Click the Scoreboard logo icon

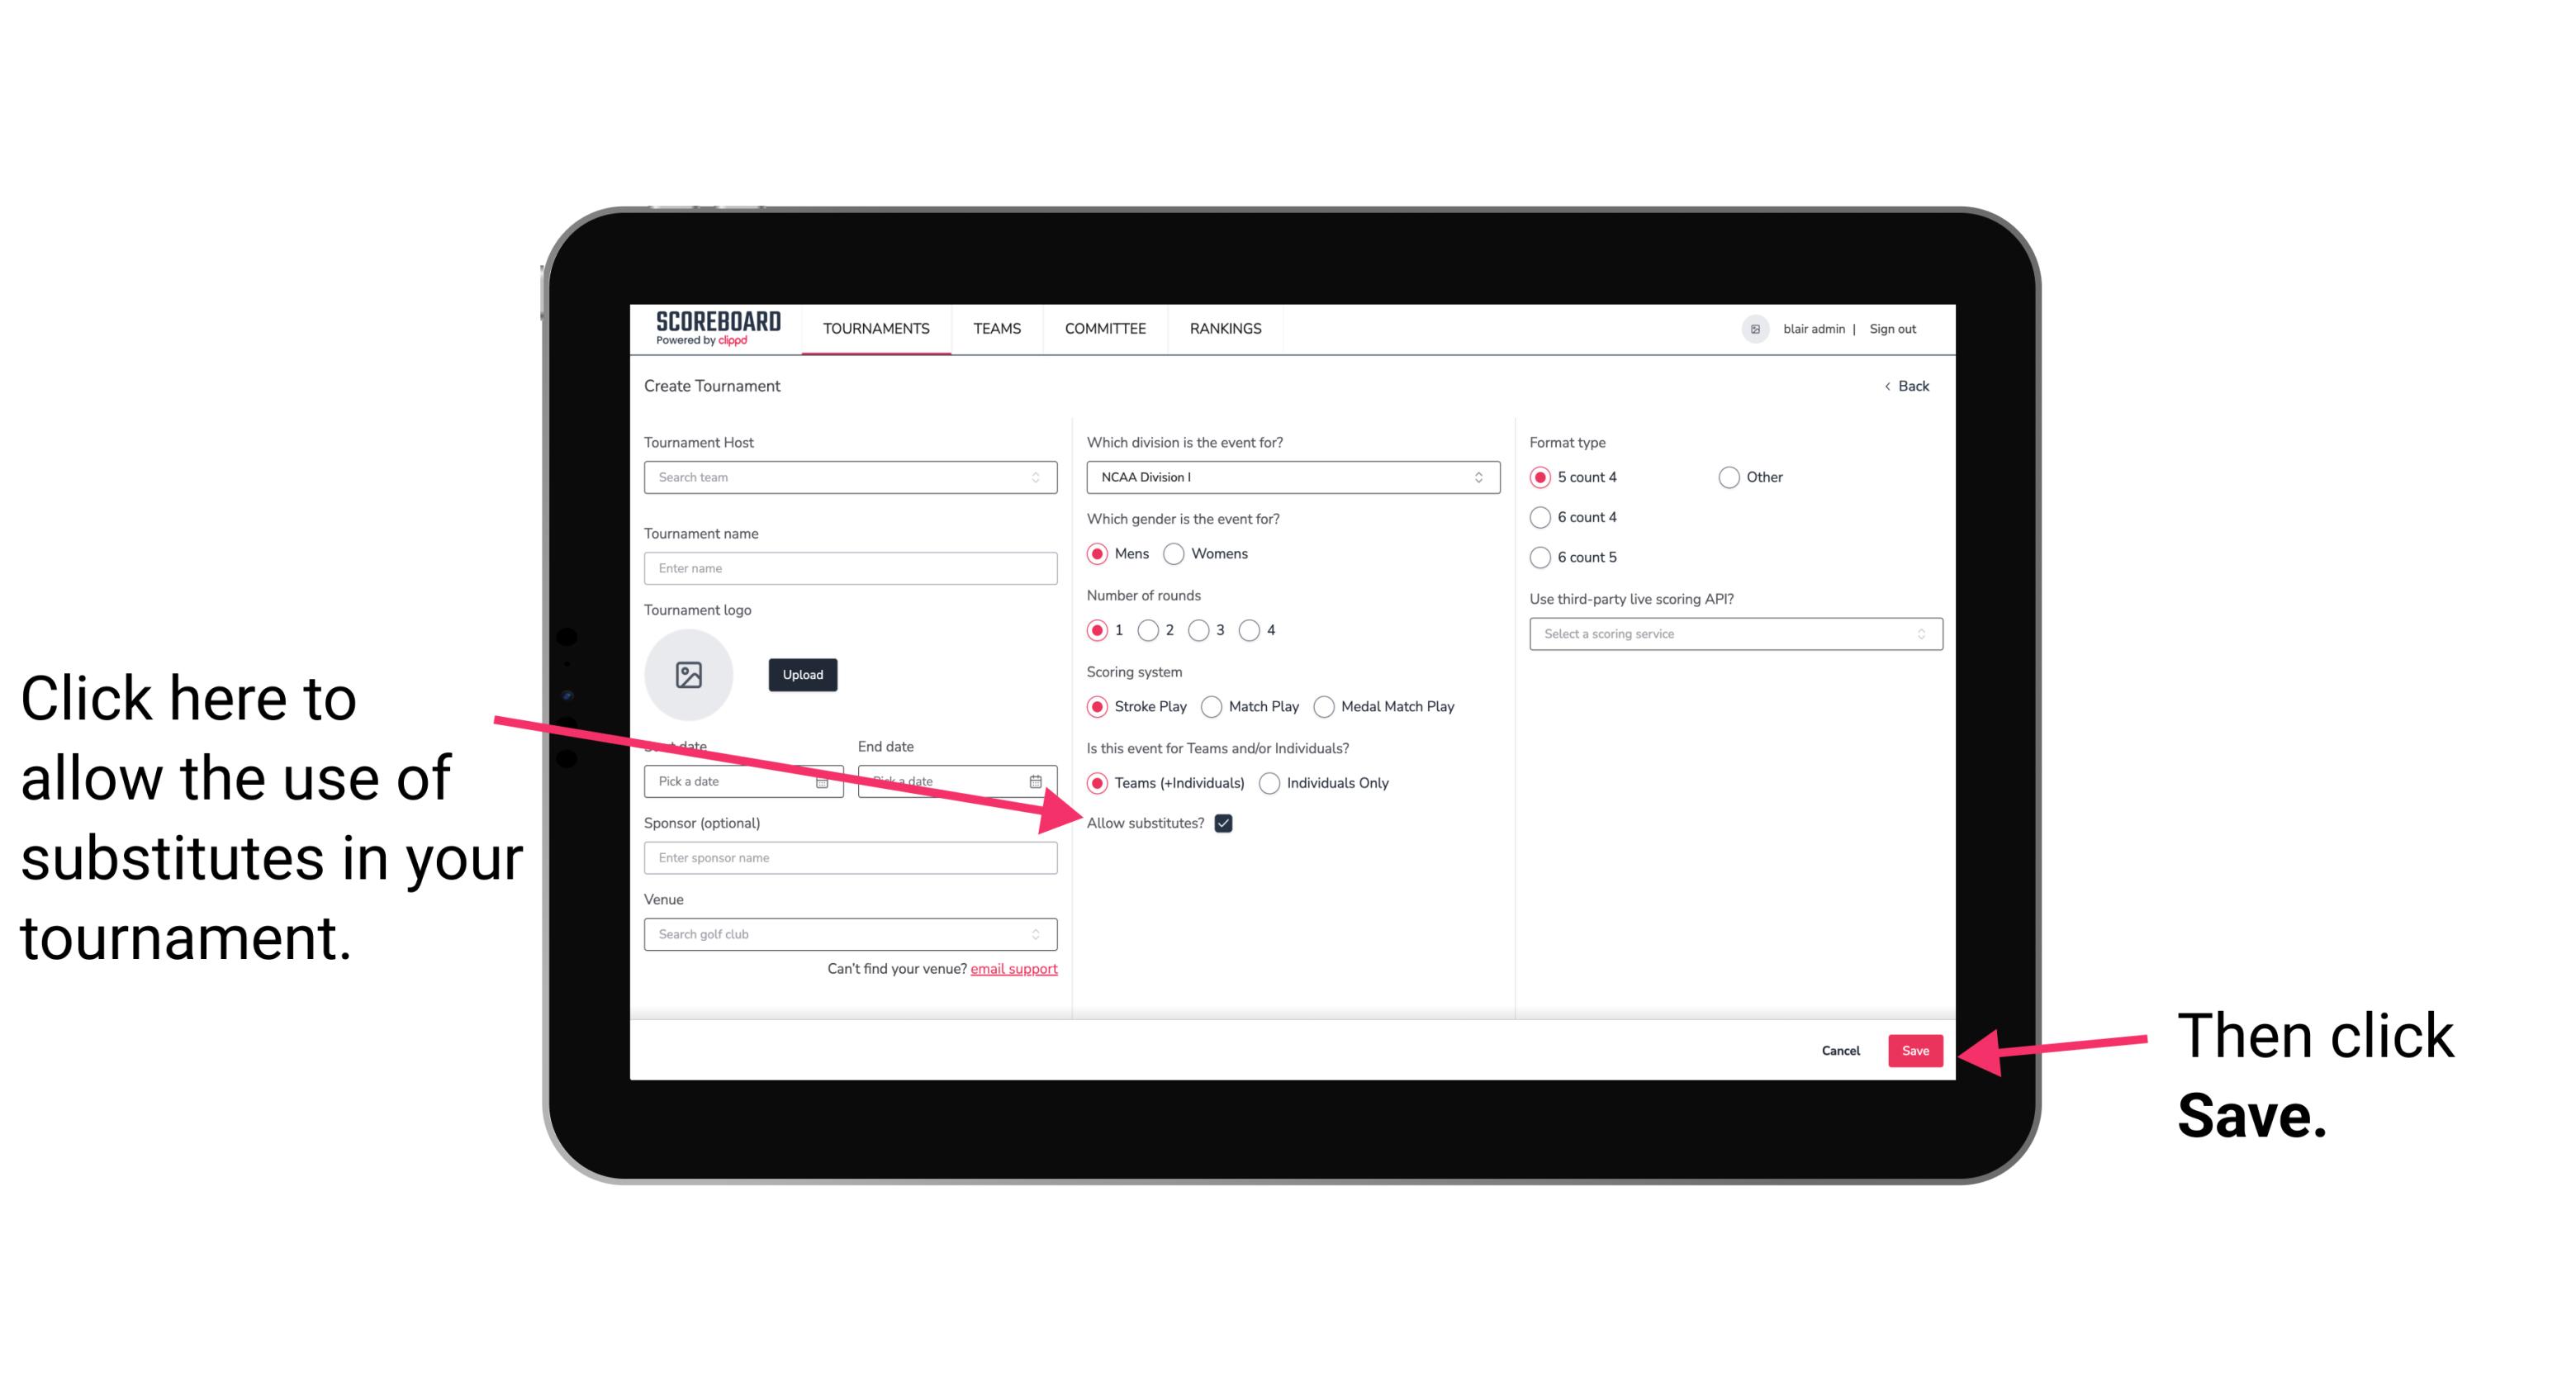tap(709, 330)
